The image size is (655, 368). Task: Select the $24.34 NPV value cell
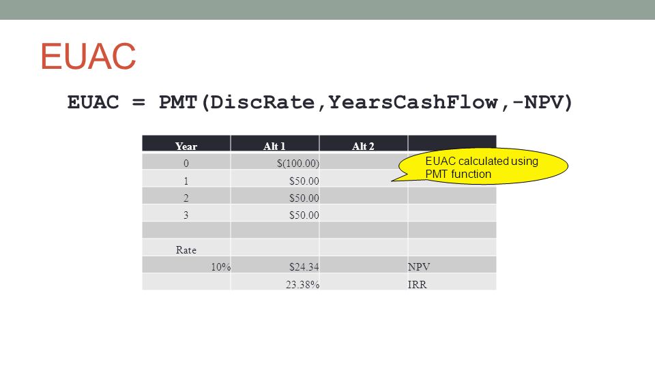[275, 265]
